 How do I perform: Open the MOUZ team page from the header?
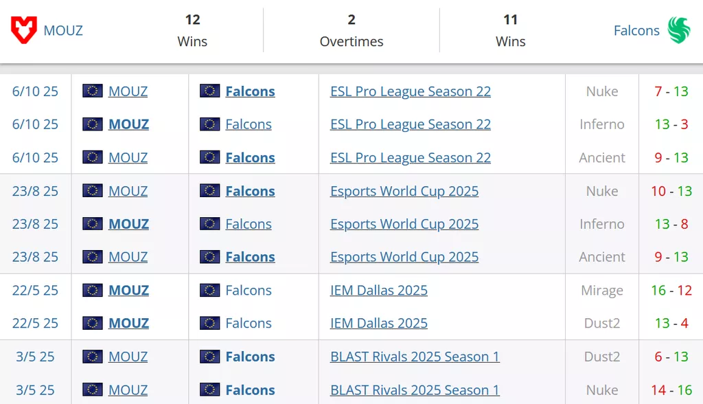[63, 30]
